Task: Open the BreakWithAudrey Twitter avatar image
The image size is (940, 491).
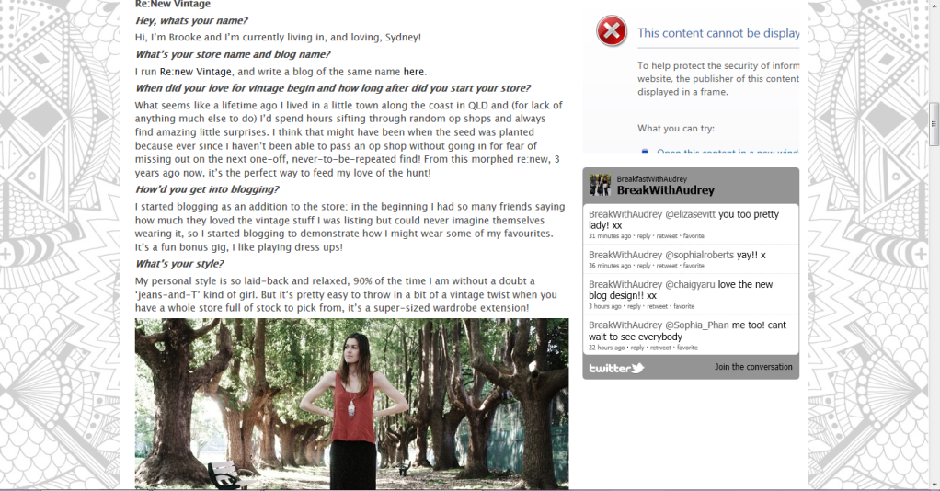Action: (x=600, y=185)
